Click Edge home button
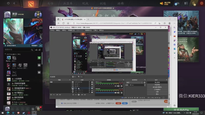 68,23
